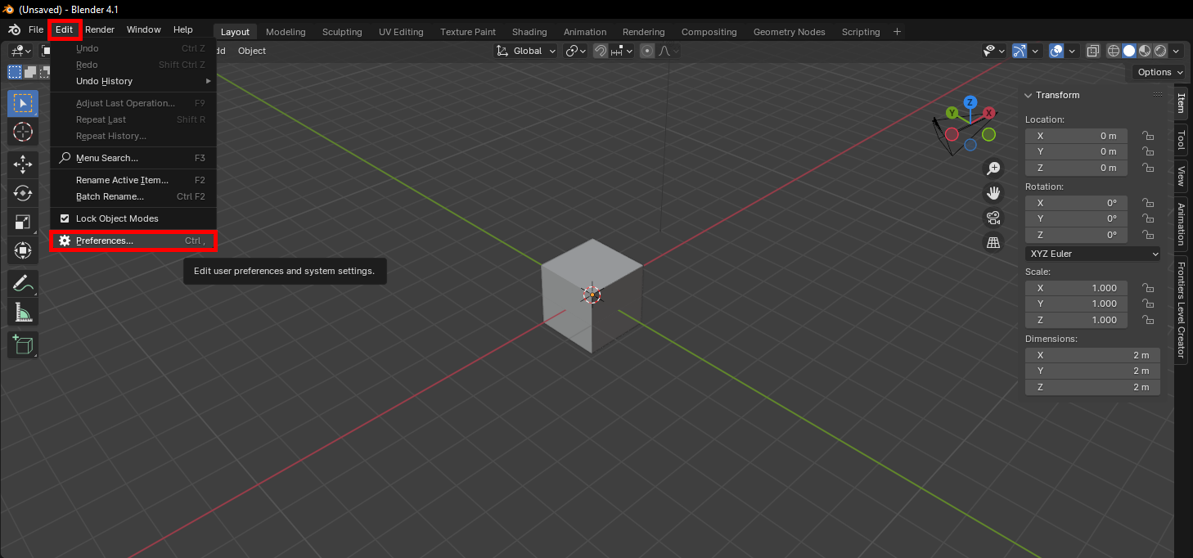The width and height of the screenshot is (1193, 558).
Task: Open the Frontiers Level Creator sidebar tab
Action: pos(1181,309)
